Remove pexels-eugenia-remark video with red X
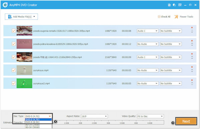 [192, 28]
